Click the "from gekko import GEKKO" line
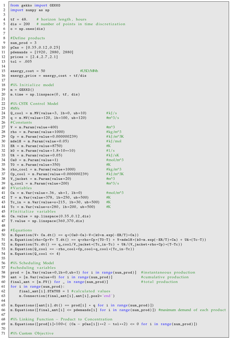 pyautogui.click(x=35, y=5)
